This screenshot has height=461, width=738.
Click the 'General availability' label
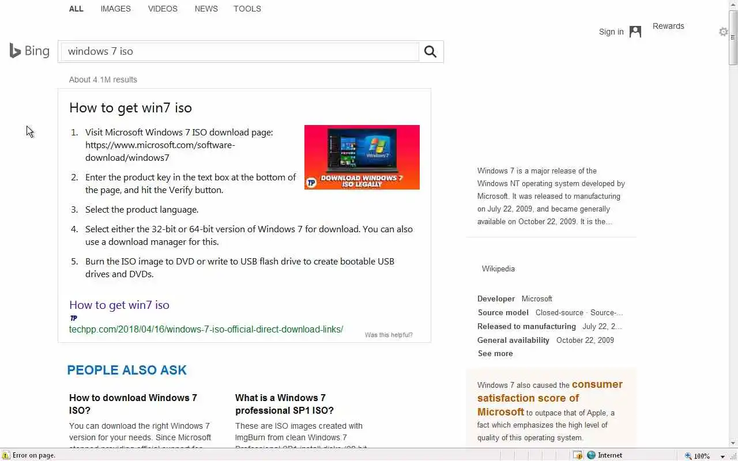pos(513,340)
